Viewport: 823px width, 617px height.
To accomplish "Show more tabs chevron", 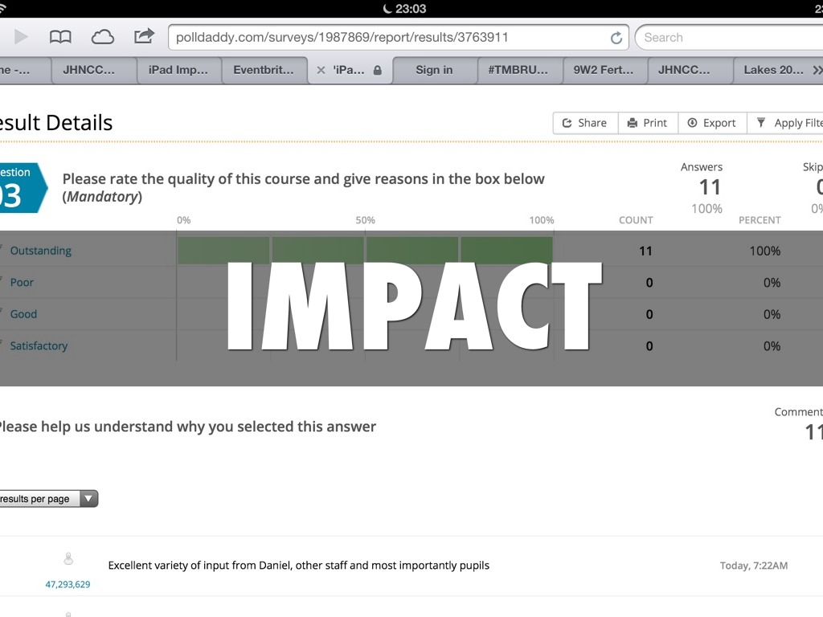I will tap(817, 71).
